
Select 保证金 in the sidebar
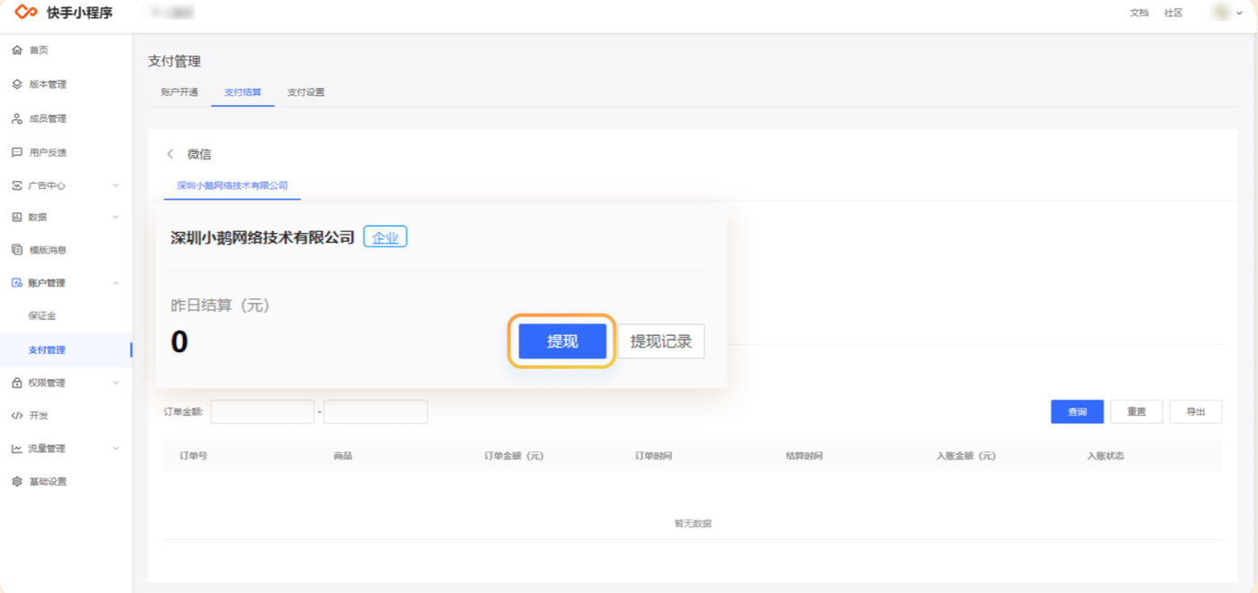[42, 316]
